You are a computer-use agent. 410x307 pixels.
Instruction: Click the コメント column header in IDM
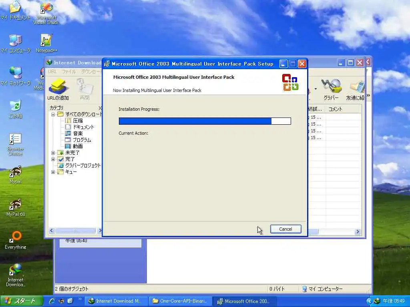(x=343, y=109)
